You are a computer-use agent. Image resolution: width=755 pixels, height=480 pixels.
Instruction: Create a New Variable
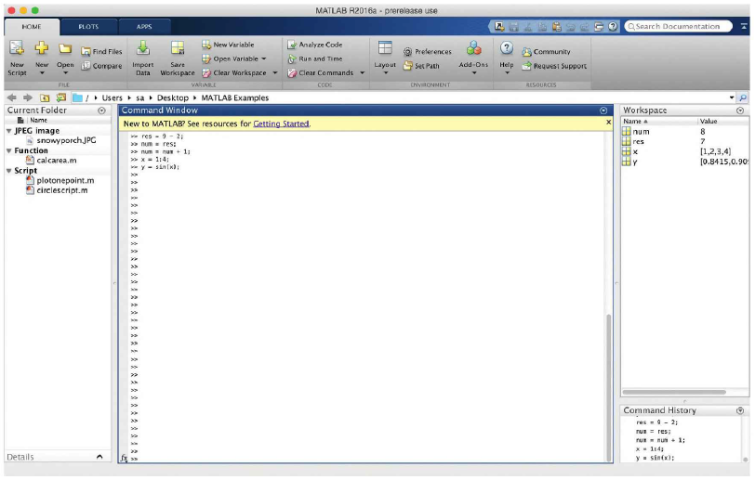click(228, 45)
